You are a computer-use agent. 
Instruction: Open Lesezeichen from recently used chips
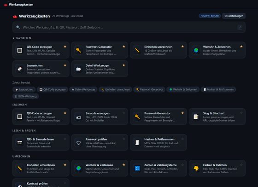tap(24, 89)
